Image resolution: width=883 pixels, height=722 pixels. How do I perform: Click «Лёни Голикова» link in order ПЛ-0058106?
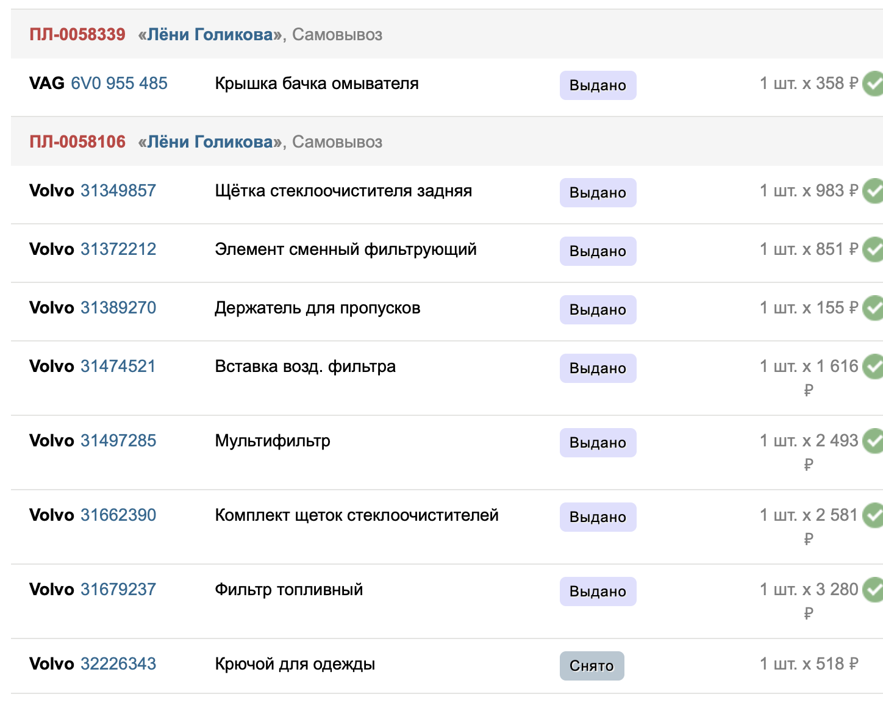click(x=210, y=142)
